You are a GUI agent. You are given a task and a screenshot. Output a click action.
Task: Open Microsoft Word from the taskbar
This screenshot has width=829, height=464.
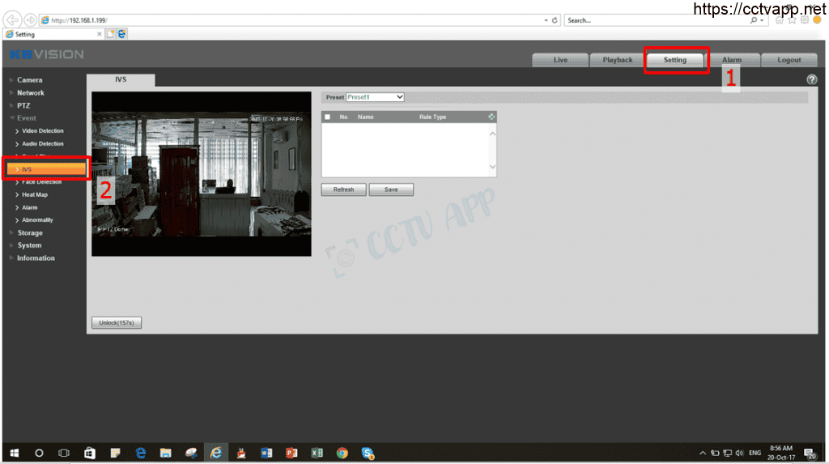(266, 453)
